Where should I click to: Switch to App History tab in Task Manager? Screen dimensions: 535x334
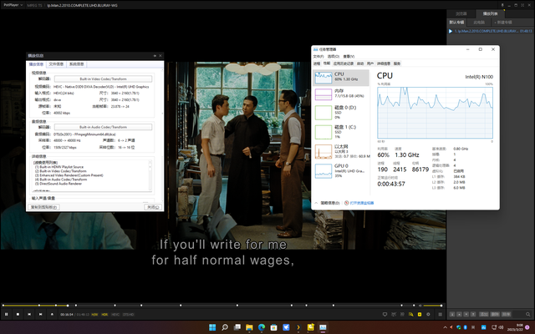344,63
